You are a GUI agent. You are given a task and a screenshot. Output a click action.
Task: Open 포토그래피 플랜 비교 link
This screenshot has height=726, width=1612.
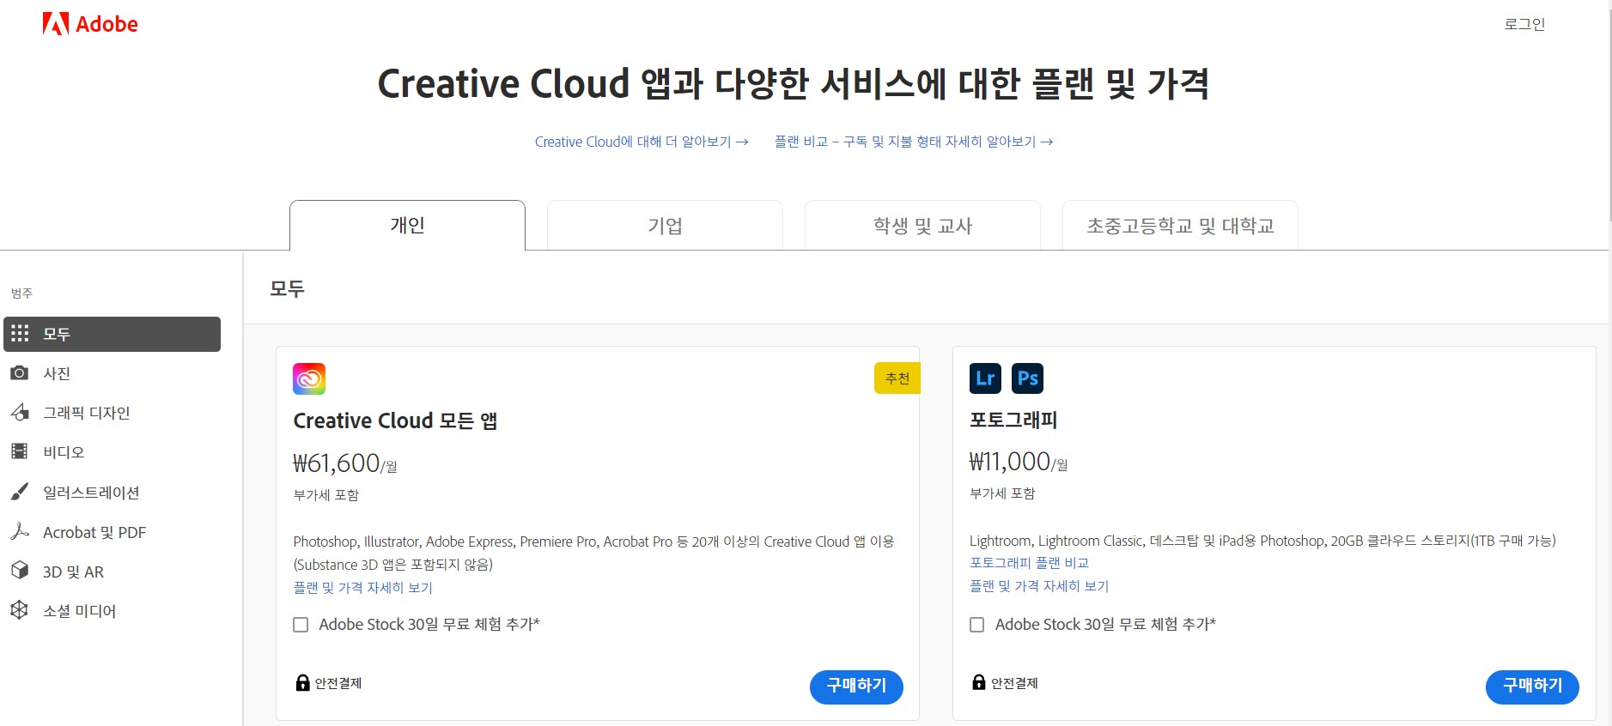tap(1029, 563)
